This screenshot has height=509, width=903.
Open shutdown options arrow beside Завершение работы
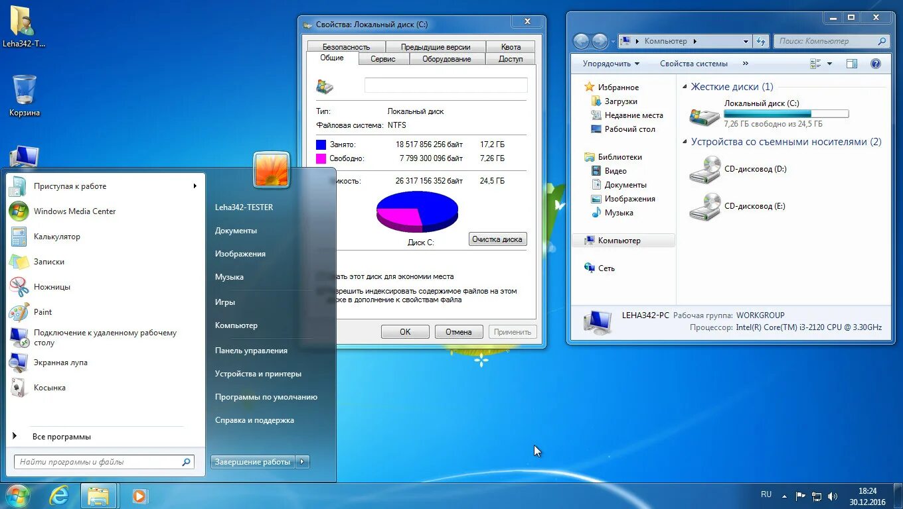[x=303, y=462]
